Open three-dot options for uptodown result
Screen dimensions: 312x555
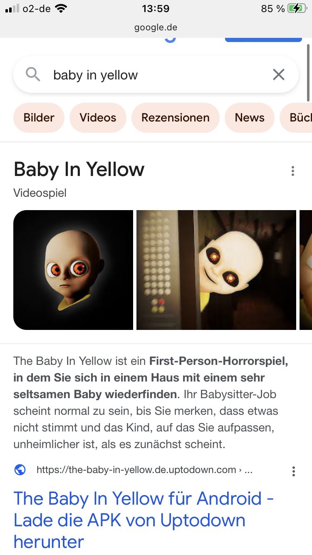(294, 471)
